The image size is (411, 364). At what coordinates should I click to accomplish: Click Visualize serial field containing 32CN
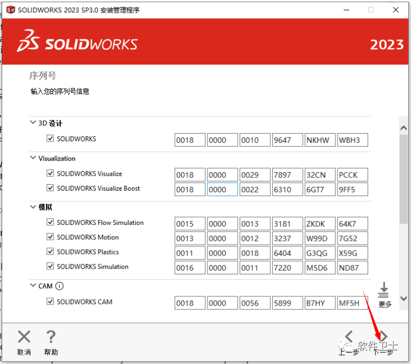(x=320, y=174)
